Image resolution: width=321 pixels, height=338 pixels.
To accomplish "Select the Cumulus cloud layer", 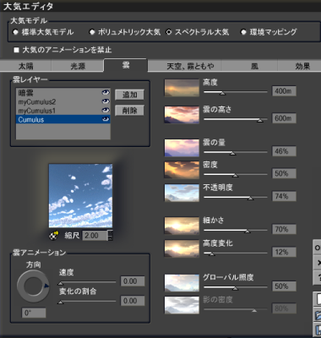I will pyautogui.click(x=63, y=119).
